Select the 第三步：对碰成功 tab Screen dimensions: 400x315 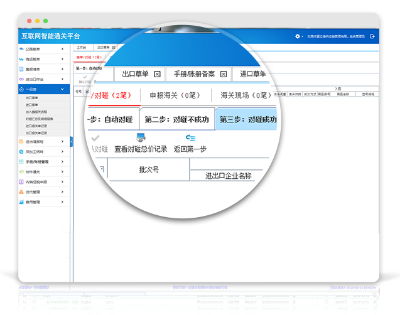tap(249, 119)
